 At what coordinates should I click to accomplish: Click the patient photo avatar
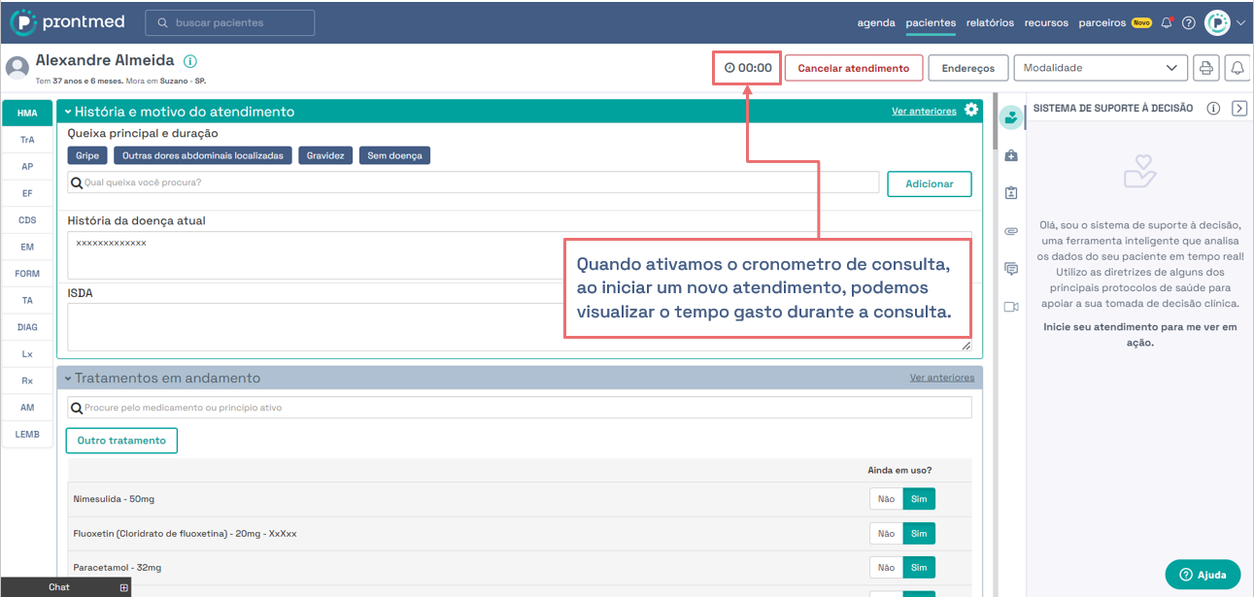17,67
